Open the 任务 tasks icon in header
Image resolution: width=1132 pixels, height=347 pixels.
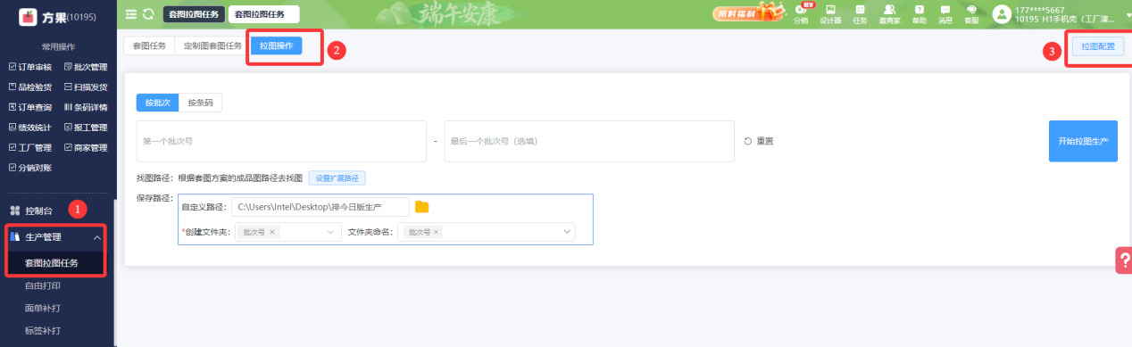click(x=861, y=13)
